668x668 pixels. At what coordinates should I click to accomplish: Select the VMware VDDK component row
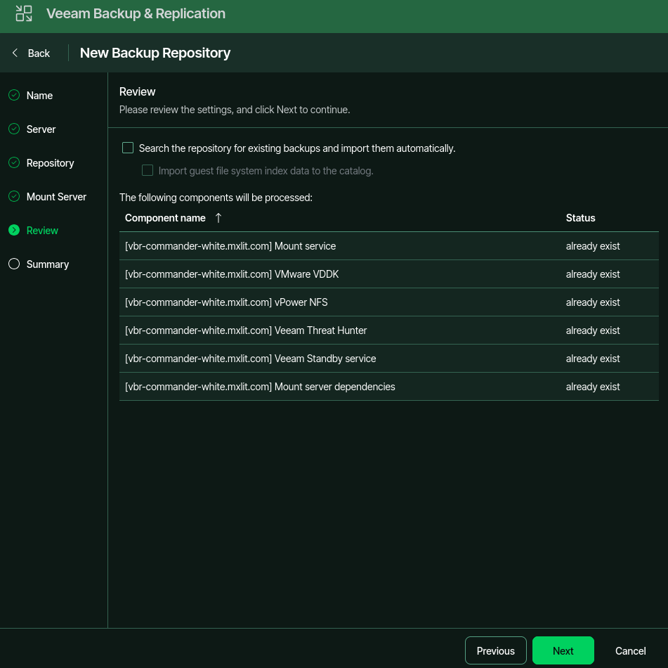(389, 274)
